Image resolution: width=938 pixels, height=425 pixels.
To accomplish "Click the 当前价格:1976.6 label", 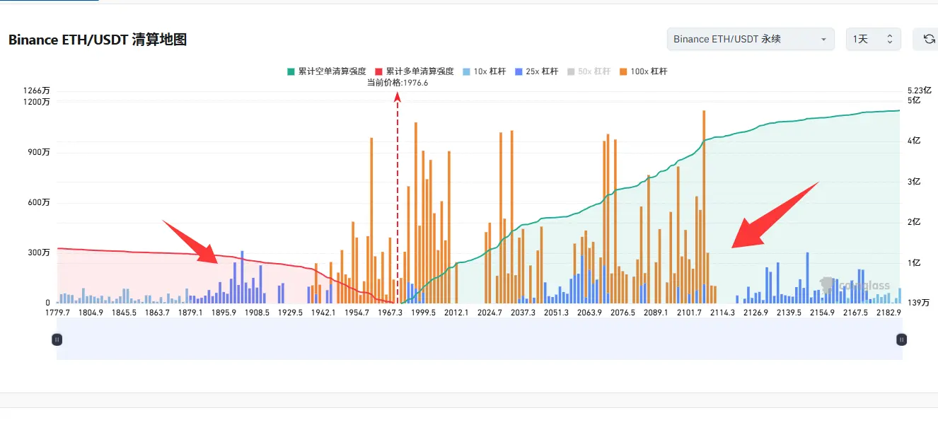I will [398, 83].
